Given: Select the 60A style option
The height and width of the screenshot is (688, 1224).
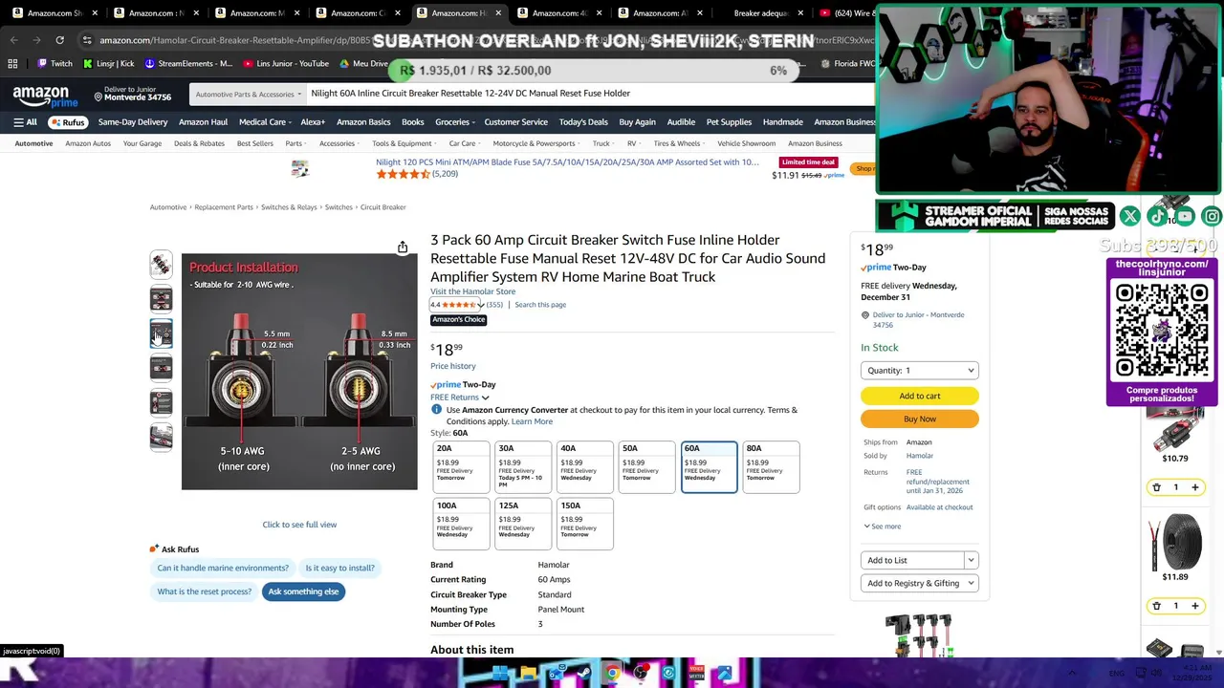Looking at the screenshot, I should (709, 467).
